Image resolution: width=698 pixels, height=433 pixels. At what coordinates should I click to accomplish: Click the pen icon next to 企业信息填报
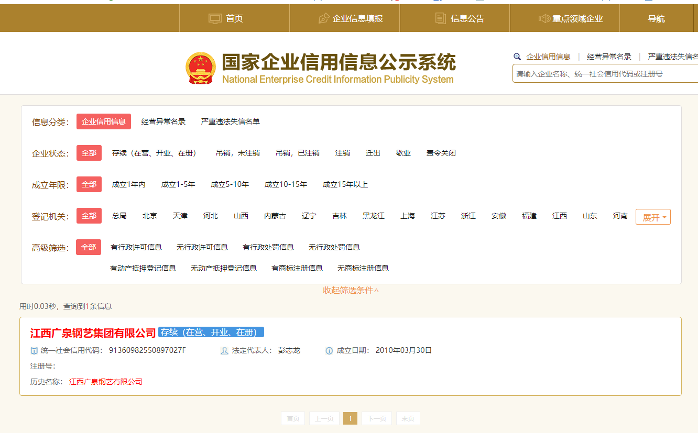click(324, 18)
